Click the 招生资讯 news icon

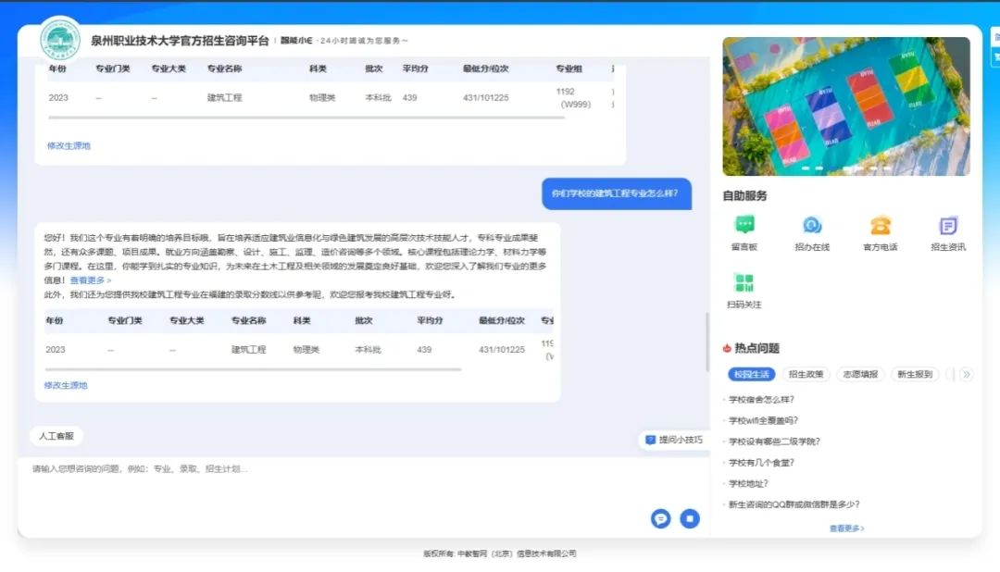tap(948, 225)
